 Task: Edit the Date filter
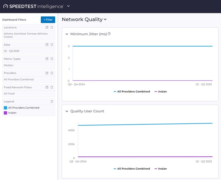click(x=47, y=45)
